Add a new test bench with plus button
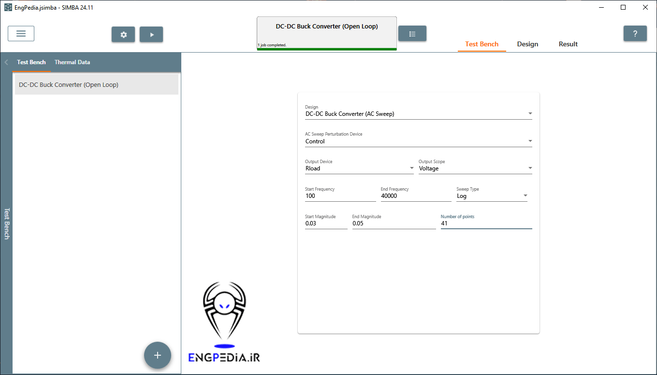This screenshot has width=657, height=375. [x=157, y=355]
